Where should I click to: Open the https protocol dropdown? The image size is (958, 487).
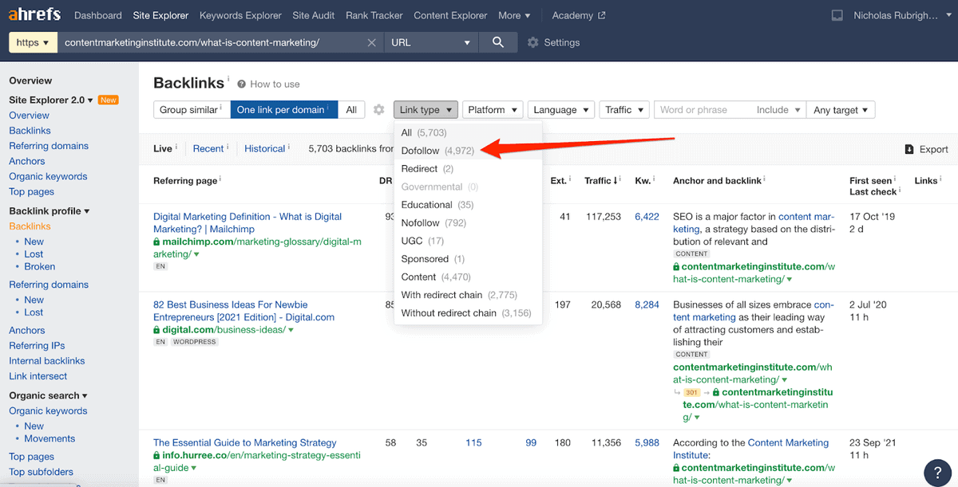click(x=33, y=42)
